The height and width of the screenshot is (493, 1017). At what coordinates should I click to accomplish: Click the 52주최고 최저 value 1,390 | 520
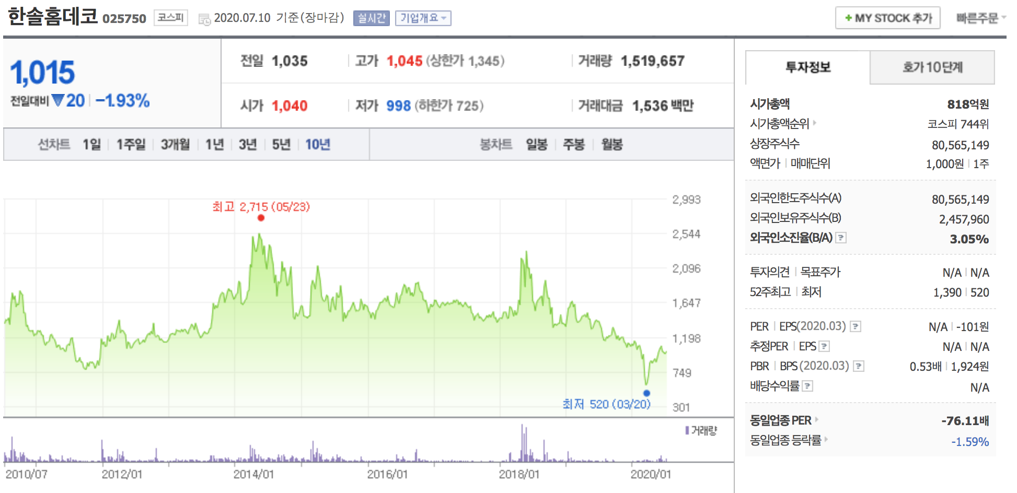click(x=961, y=292)
